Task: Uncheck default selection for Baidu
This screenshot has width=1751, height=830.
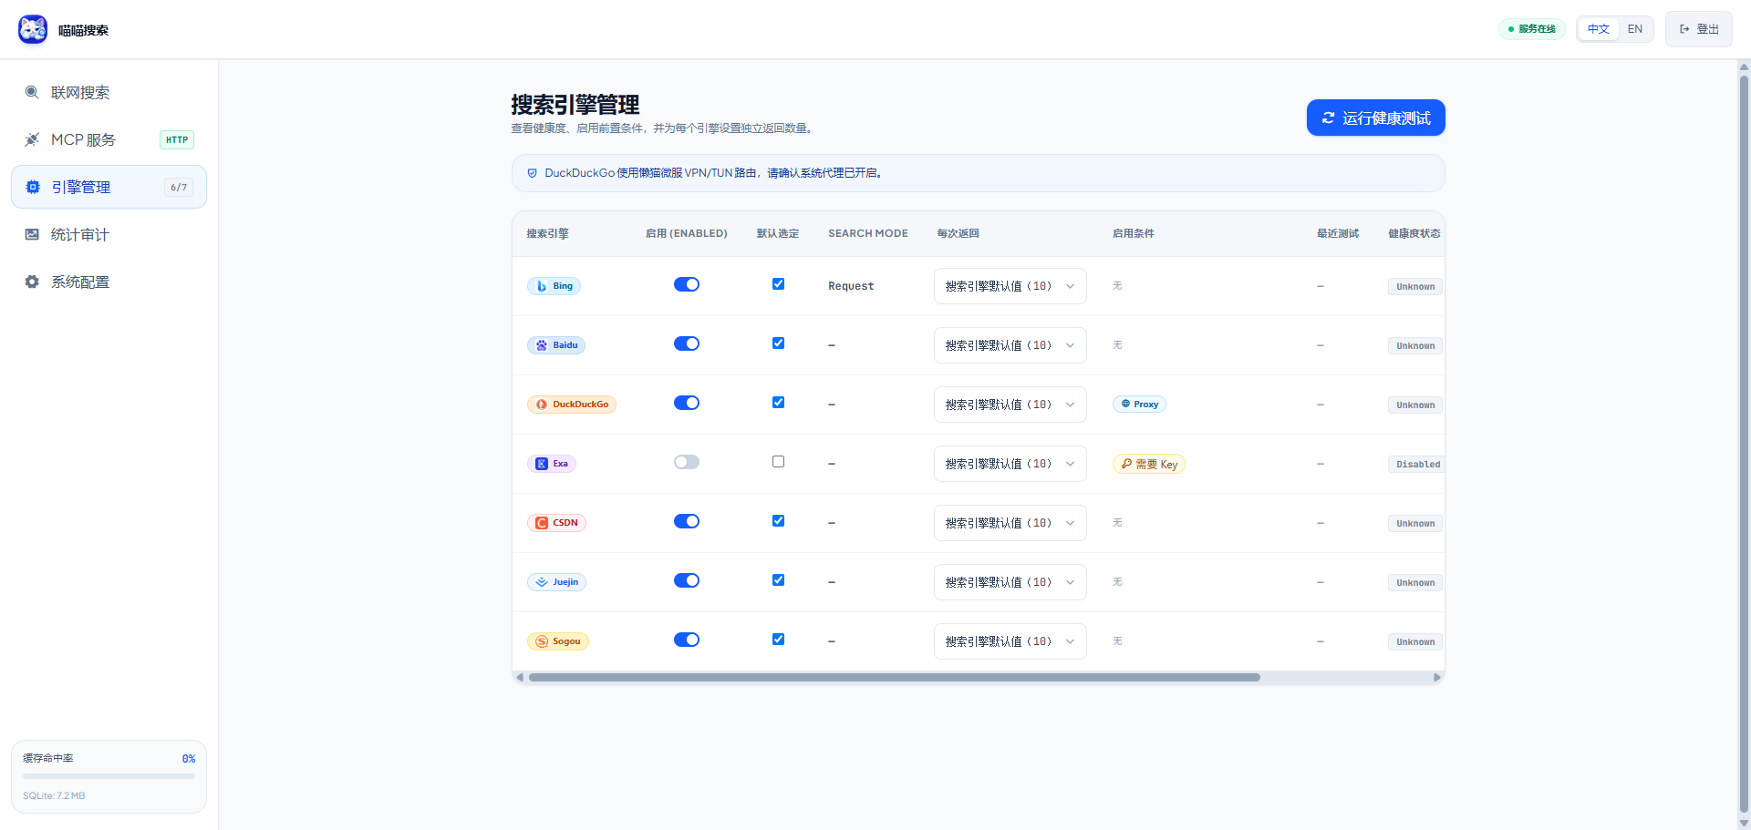Action: point(778,343)
